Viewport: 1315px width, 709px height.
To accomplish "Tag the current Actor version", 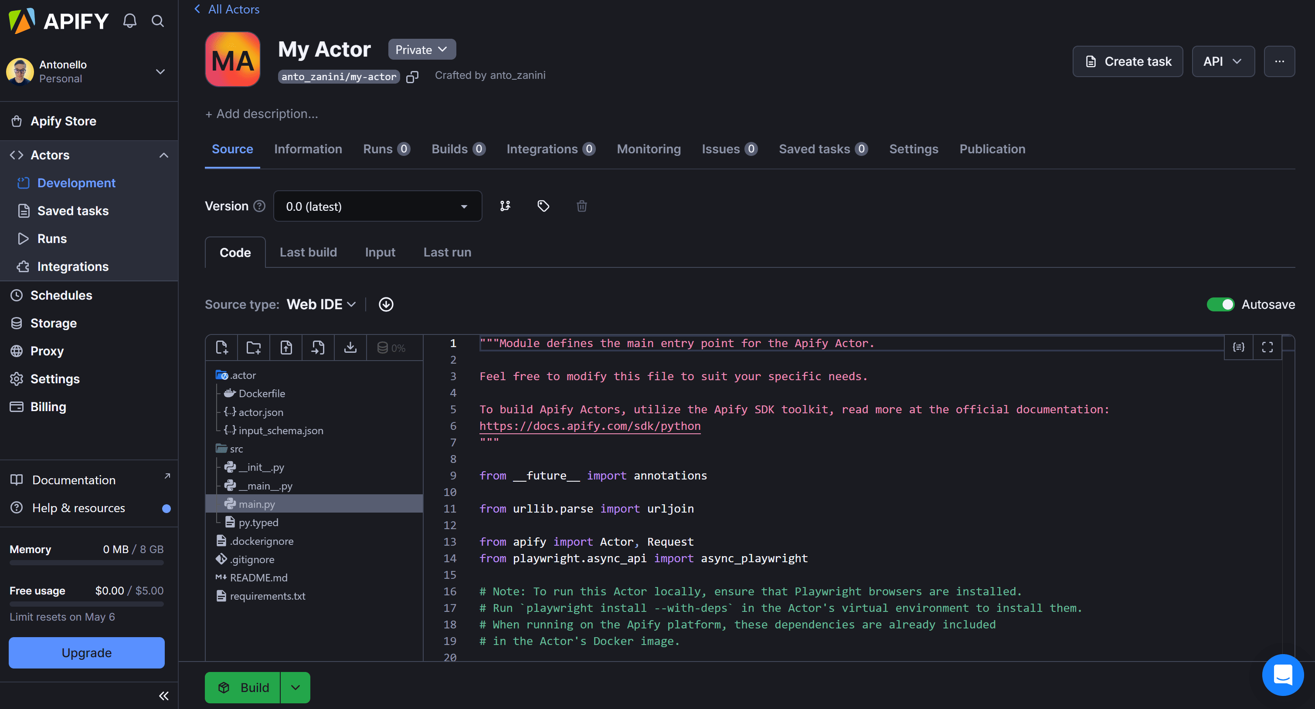I will (x=543, y=206).
